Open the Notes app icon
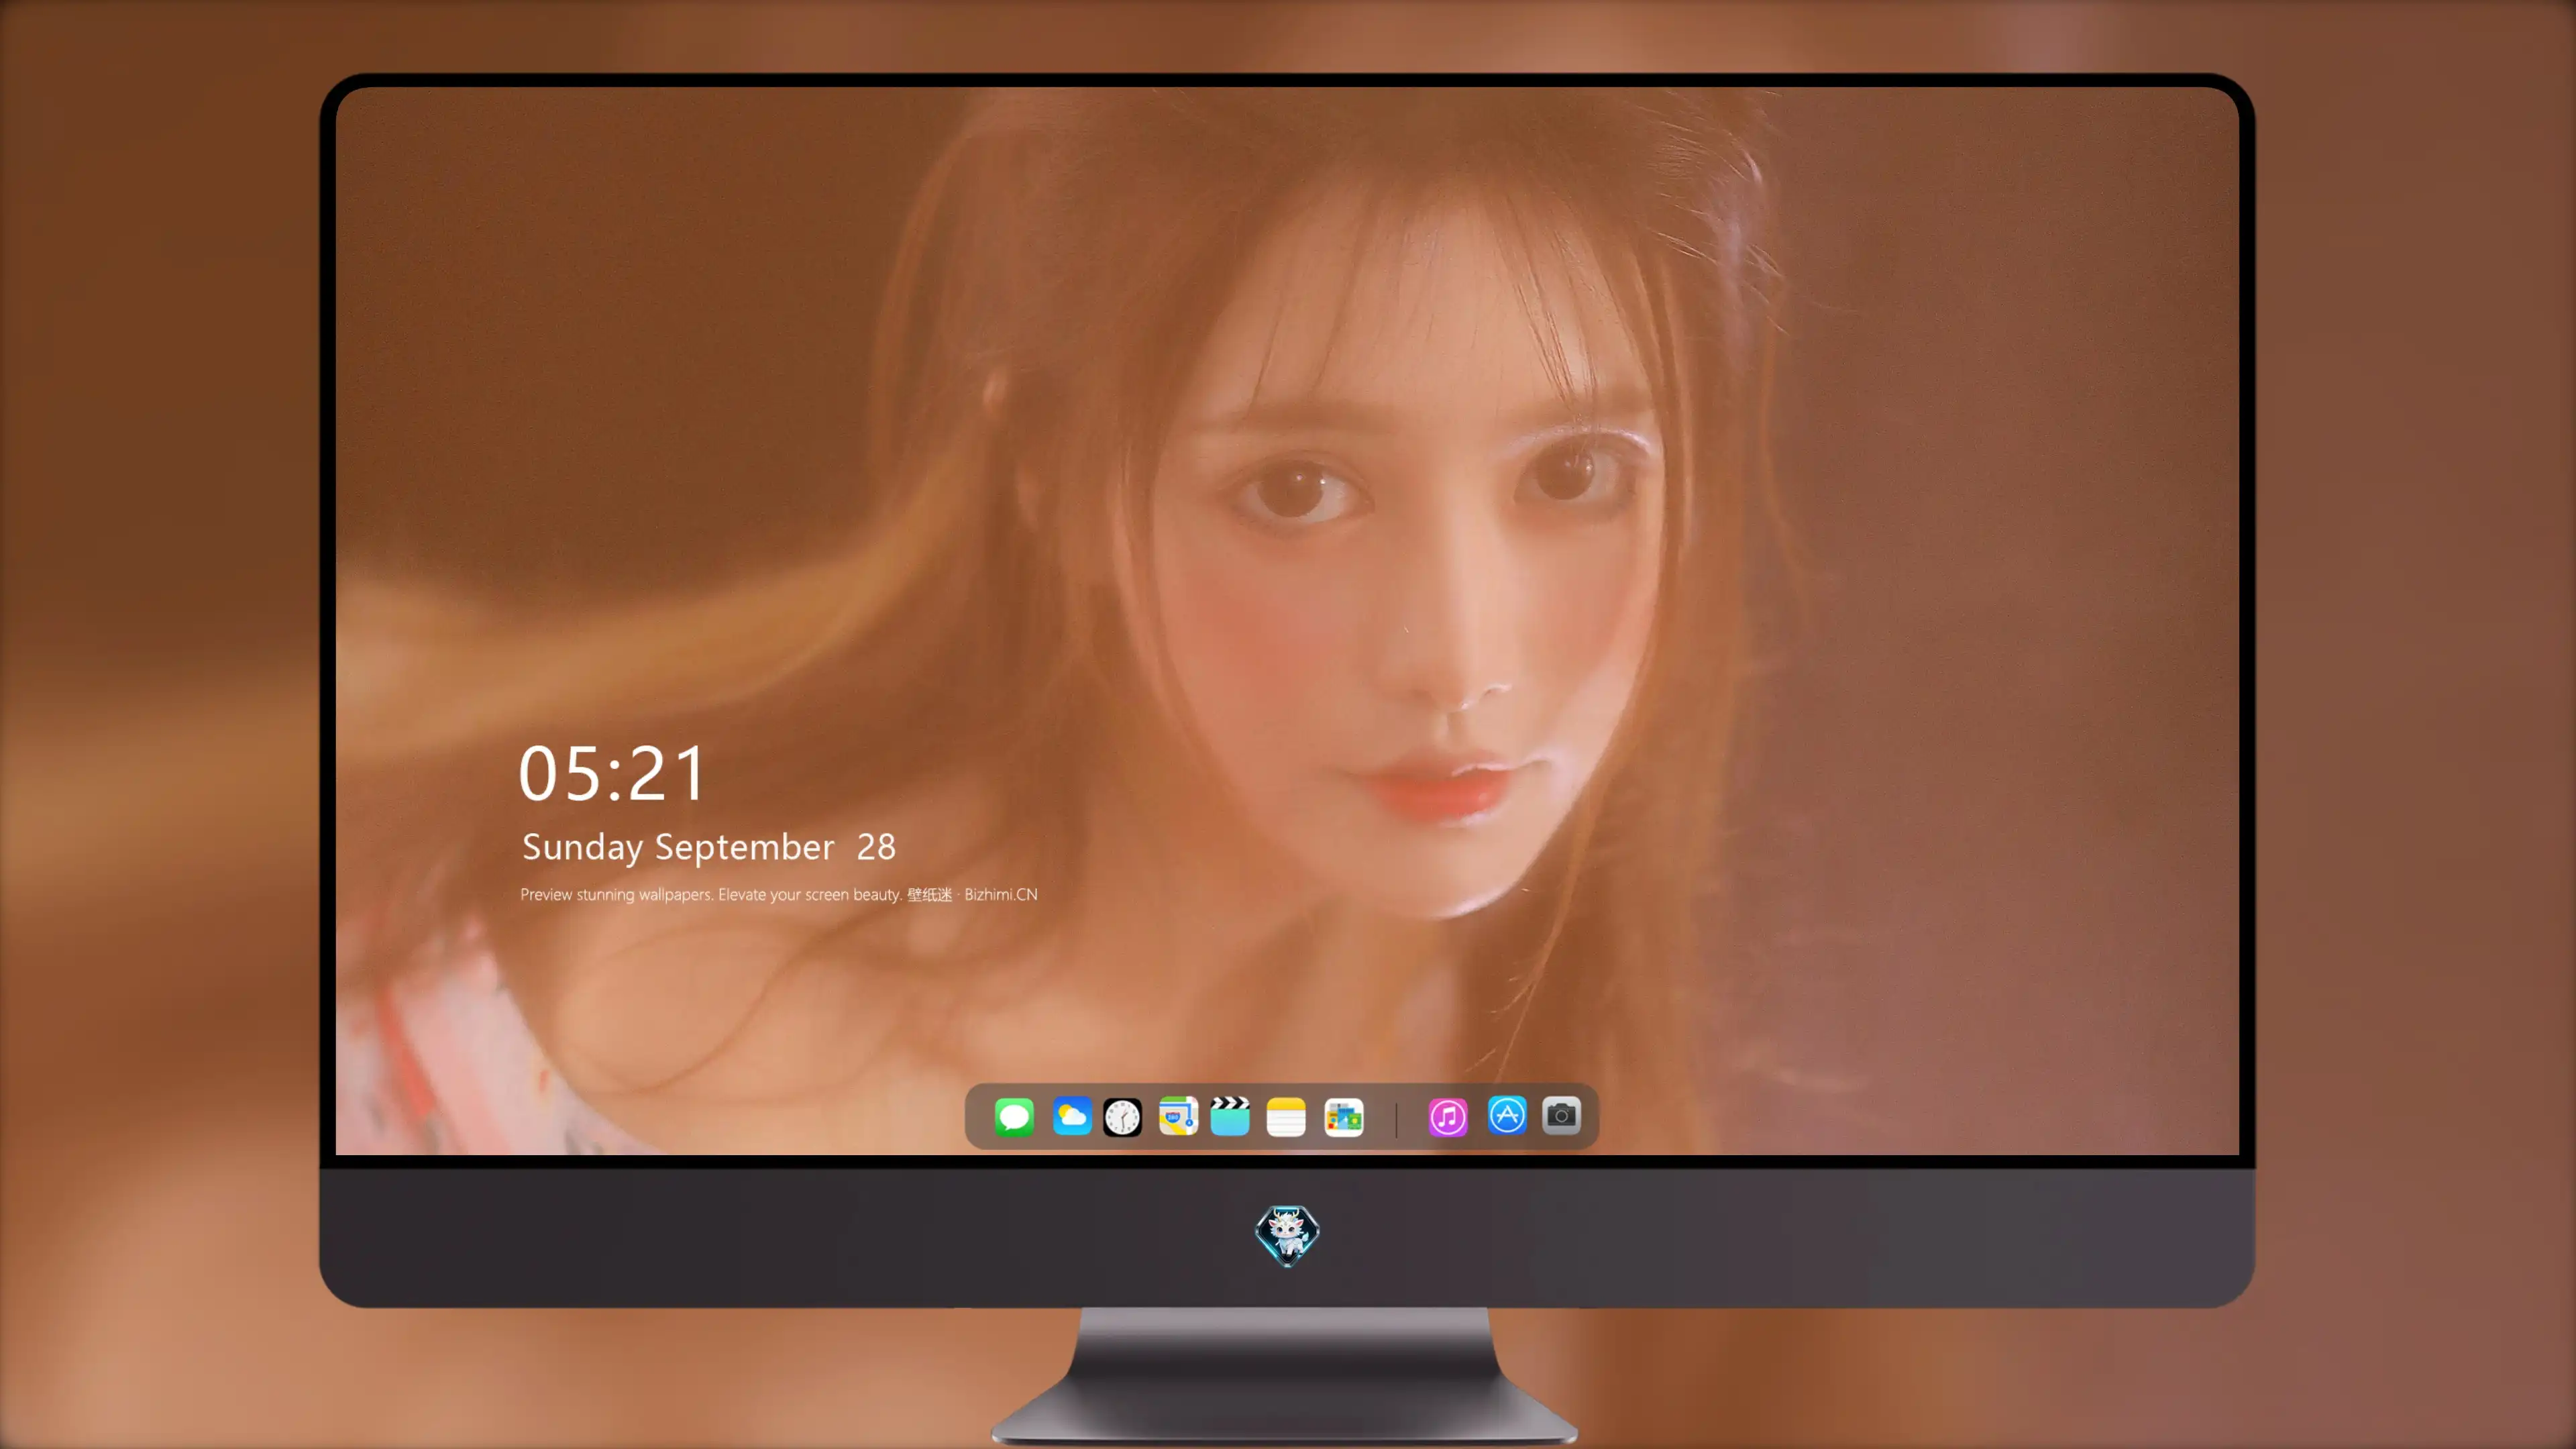This screenshot has height=1449, width=2576. [x=1286, y=1116]
